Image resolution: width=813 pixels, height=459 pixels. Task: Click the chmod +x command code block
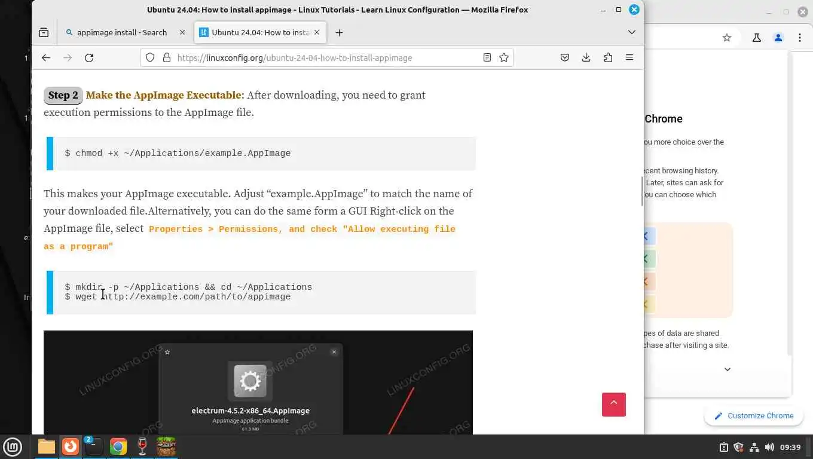point(261,154)
